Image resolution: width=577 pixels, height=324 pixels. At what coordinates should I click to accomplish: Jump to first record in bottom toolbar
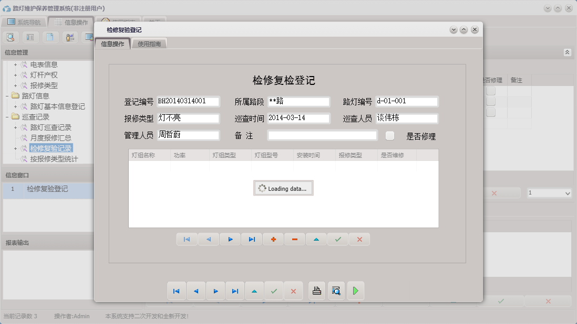click(x=176, y=291)
